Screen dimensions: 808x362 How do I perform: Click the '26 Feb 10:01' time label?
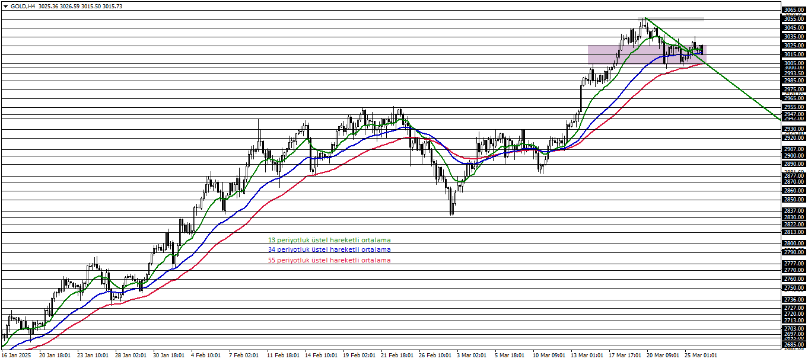coord(435,356)
